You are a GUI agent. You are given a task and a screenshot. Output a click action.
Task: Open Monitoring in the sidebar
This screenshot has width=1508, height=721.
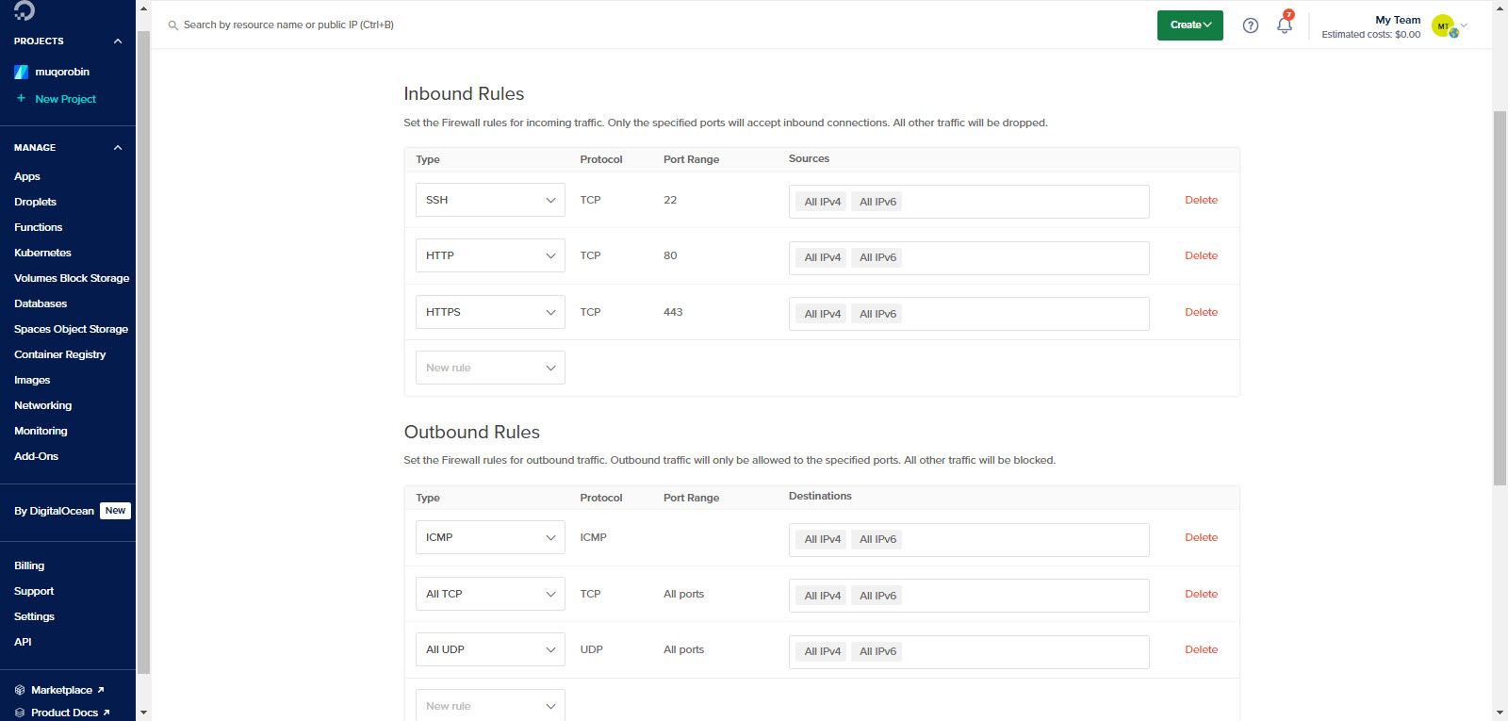tap(41, 431)
